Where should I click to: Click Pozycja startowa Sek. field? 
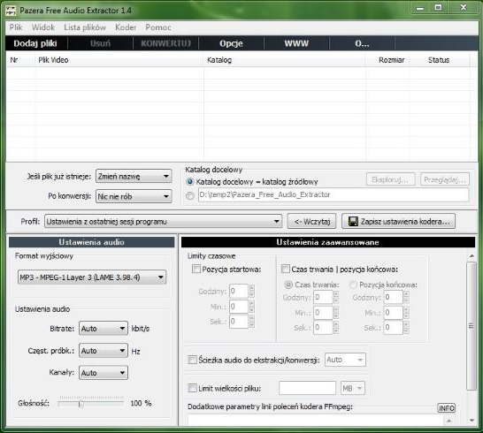[239, 322]
